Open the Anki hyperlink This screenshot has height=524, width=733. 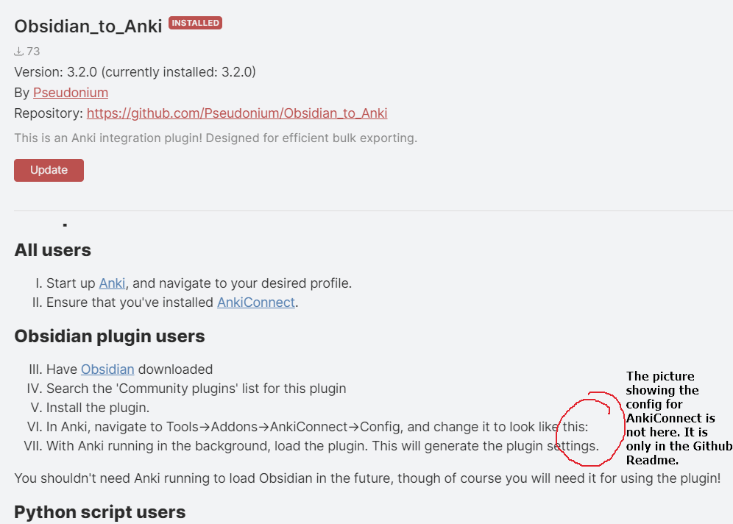112,283
